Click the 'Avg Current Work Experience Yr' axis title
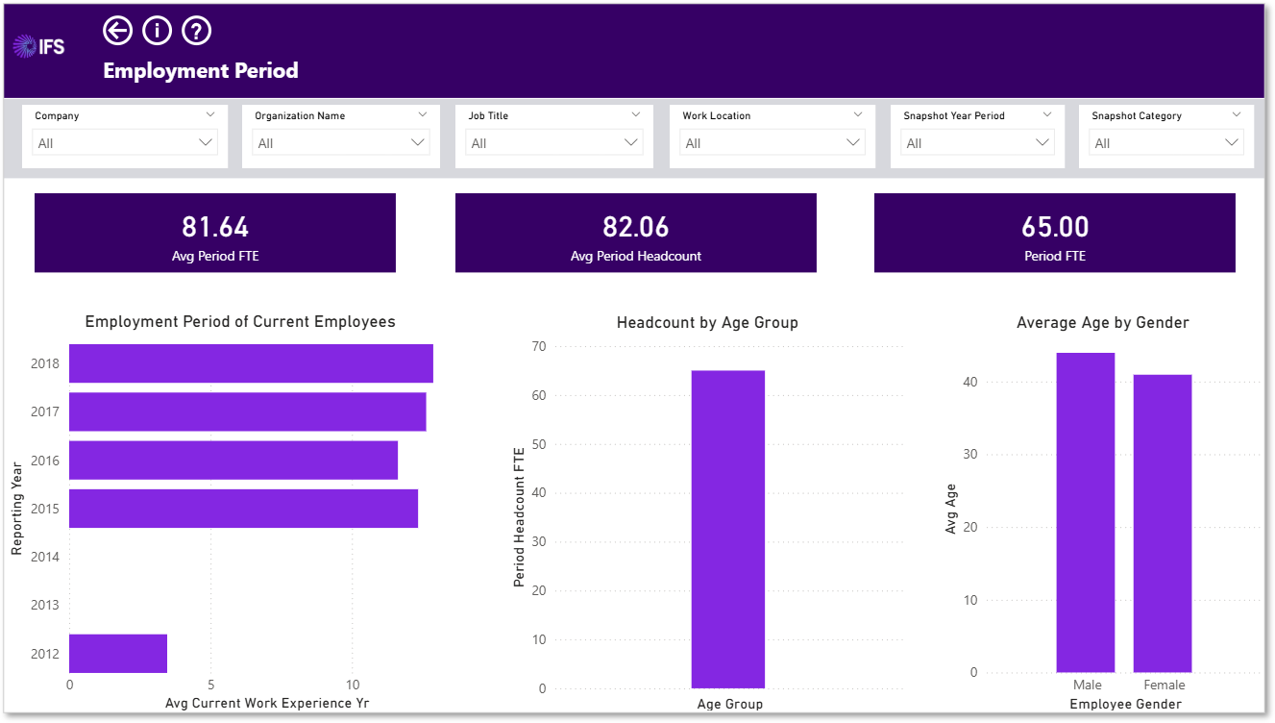1275x723 pixels. [267, 703]
